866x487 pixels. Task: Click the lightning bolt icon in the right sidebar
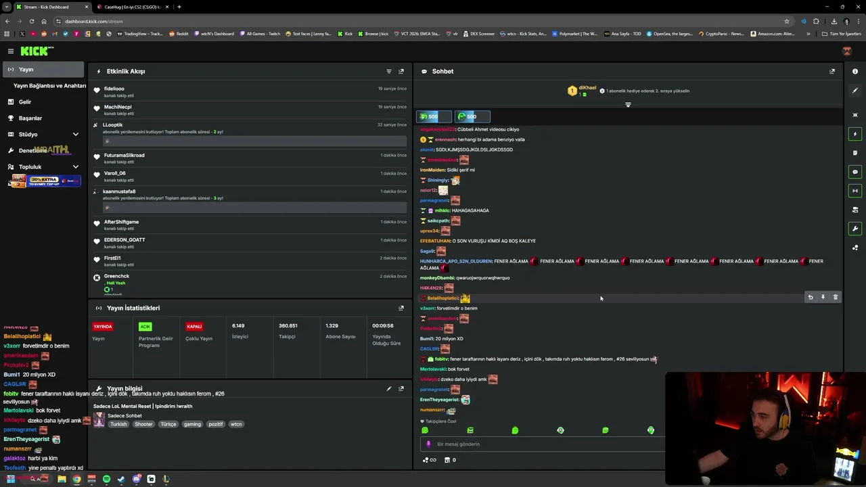point(855,134)
